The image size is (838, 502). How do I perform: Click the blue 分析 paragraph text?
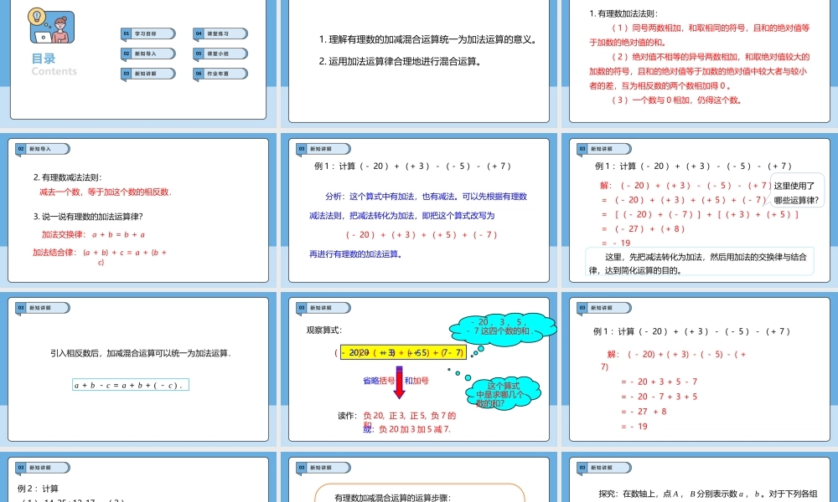click(418, 206)
